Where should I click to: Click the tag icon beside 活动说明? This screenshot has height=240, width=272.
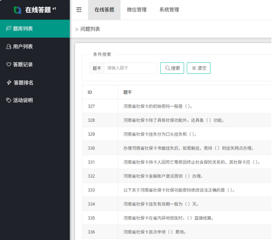coord(9,100)
